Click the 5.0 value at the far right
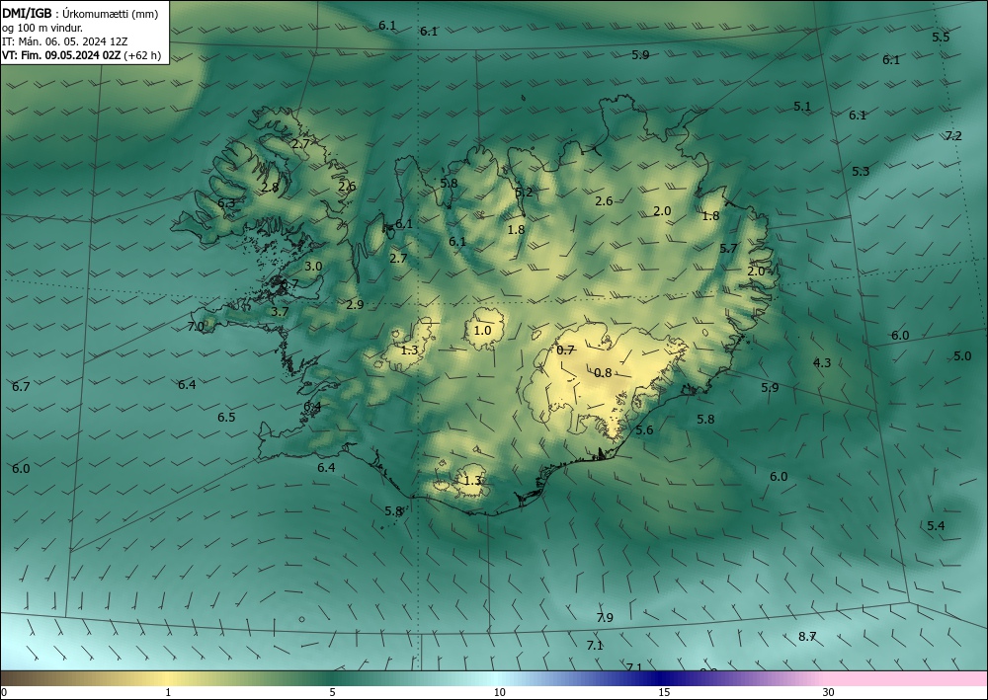Viewport: 988px width, 700px height. coord(962,356)
